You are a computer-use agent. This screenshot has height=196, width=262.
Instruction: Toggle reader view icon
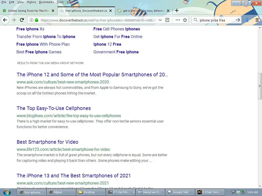point(167,20)
